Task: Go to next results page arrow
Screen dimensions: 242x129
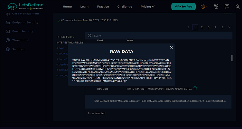Action: pos(229,27)
